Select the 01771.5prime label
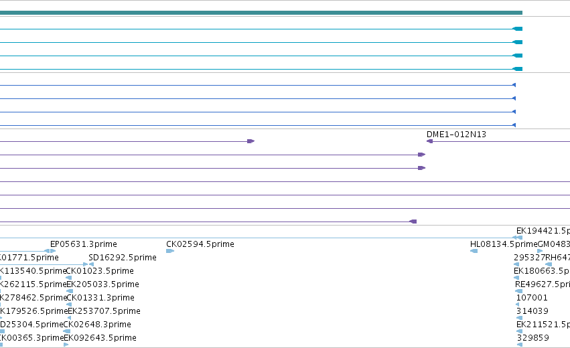 [x=29, y=258]
